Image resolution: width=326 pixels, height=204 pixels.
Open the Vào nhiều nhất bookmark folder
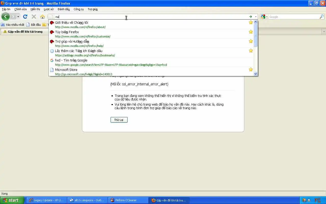pos(13,25)
